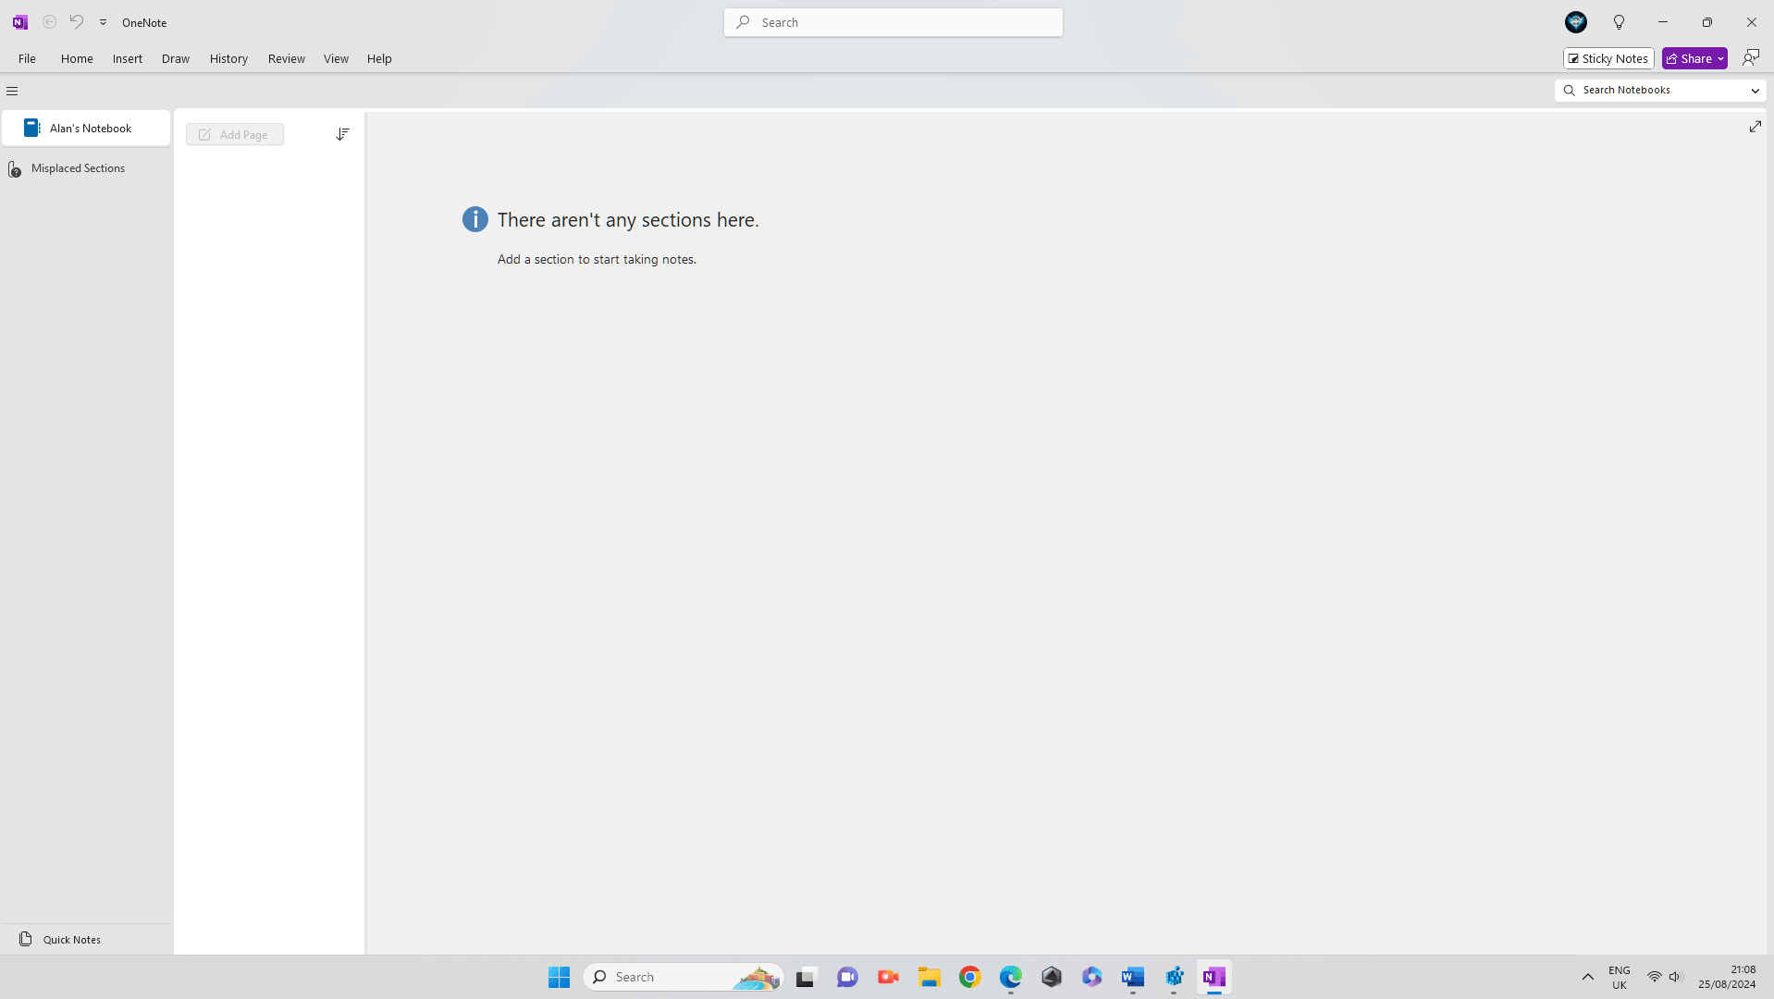The height and width of the screenshot is (999, 1774).
Task: Minimize the OneNote window
Action: click(1663, 22)
